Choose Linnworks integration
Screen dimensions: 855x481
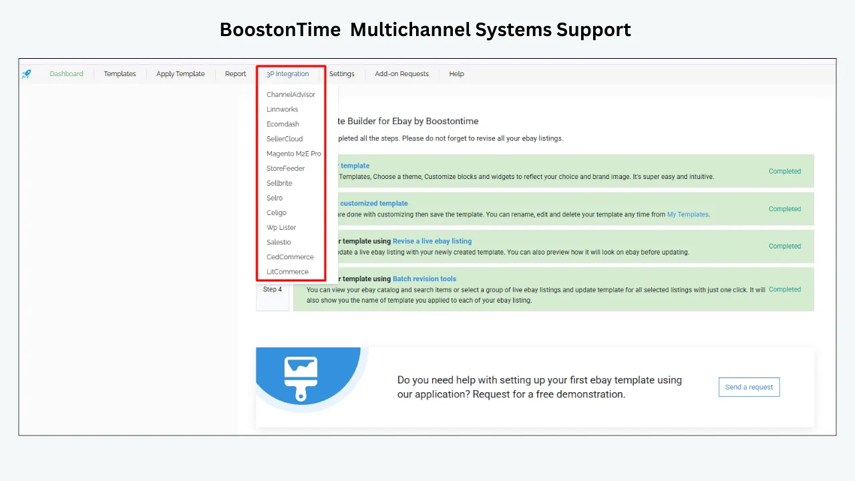pos(282,110)
